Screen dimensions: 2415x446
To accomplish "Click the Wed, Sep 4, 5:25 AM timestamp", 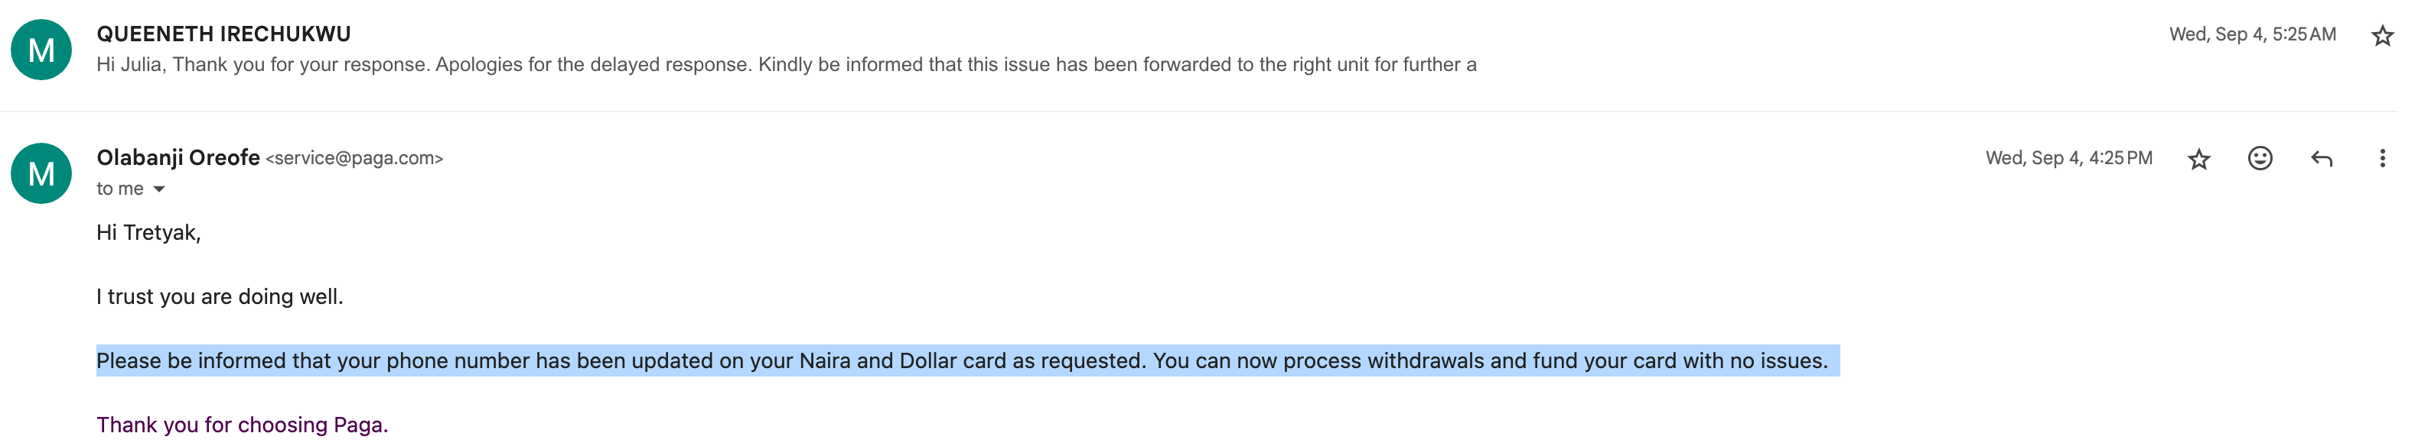I will click(2252, 34).
